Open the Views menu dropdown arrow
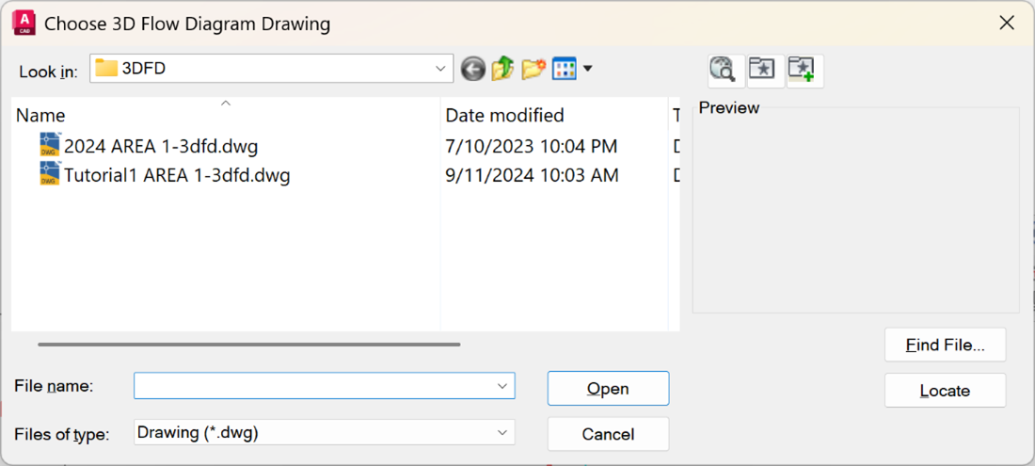The height and width of the screenshot is (466, 1035). point(588,69)
